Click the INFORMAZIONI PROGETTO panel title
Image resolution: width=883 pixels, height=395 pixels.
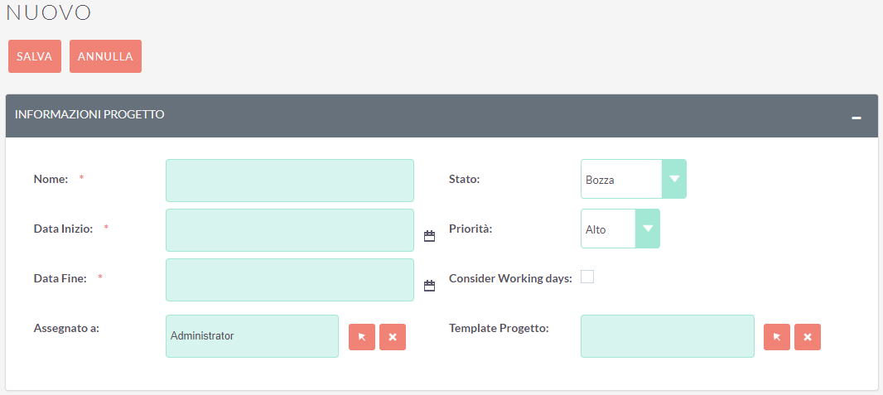click(x=89, y=114)
